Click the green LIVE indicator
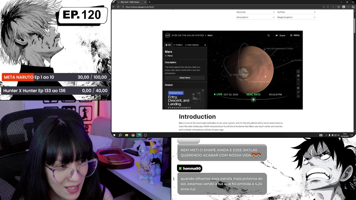 point(218,94)
